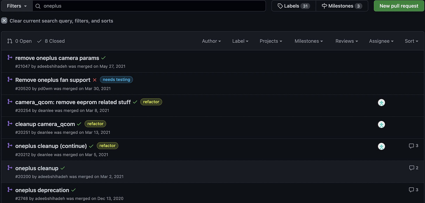Viewport: 425px width, 203px height.
Task: Click green check status on camera_qcom eeprom PR
Action: tap(135, 102)
